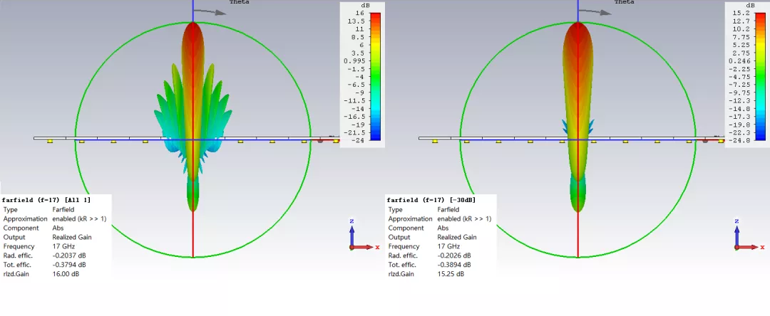Click the 'Output Realized Gain' row in All 1 info box
Screen dimensions: 770x316
pos(47,237)
